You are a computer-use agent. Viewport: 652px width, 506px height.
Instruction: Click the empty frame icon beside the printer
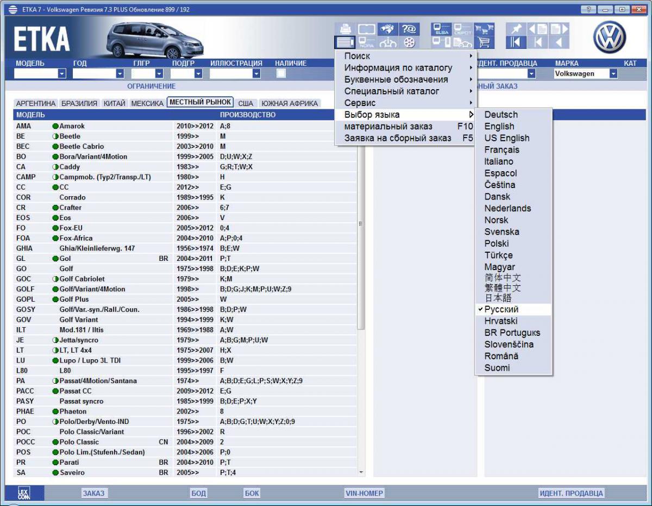[367, 29]
